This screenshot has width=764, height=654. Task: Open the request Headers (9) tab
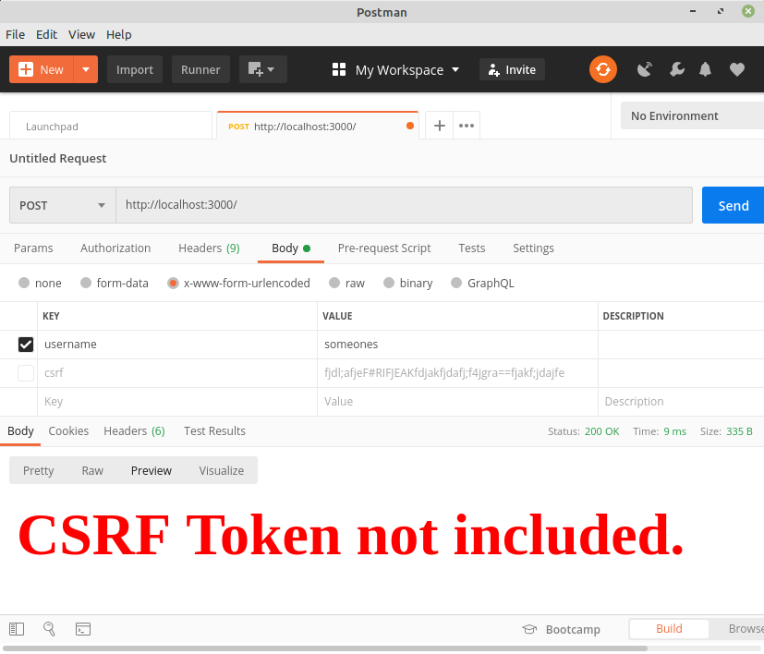[209, 248]
